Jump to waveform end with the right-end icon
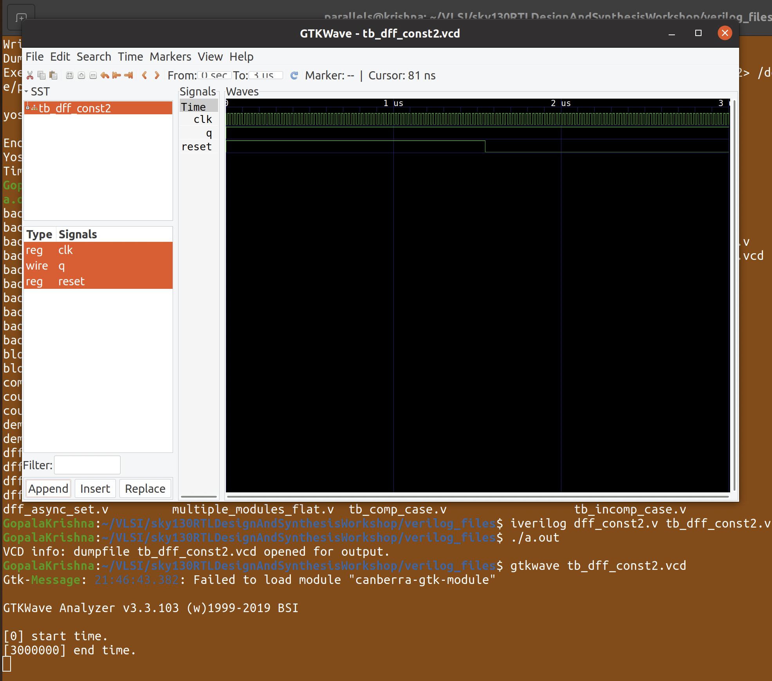The height and width of the screenshot is (681, 772). pos(128,75)
